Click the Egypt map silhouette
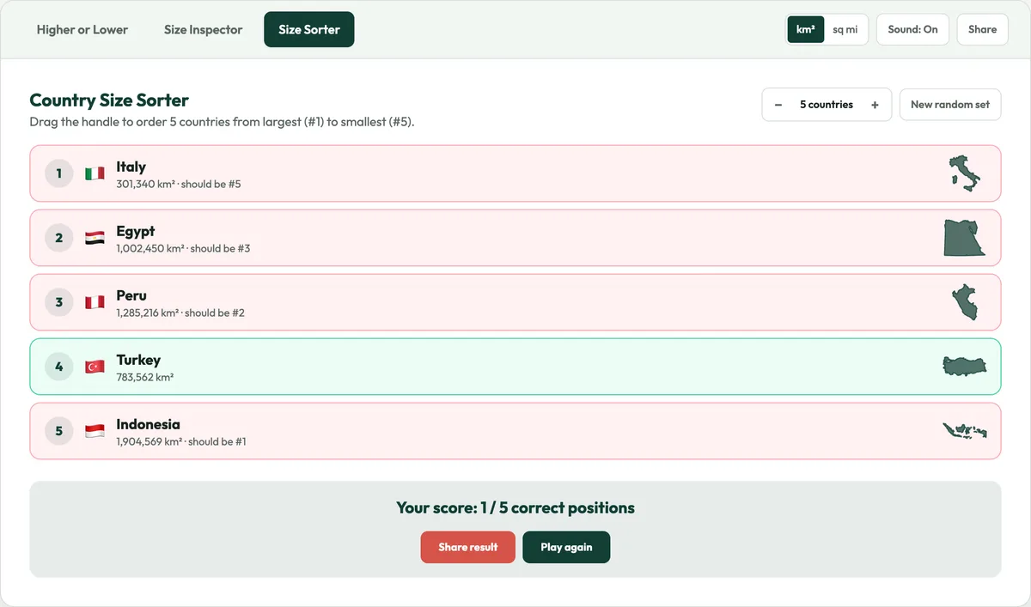 click(x=964, y=238)
